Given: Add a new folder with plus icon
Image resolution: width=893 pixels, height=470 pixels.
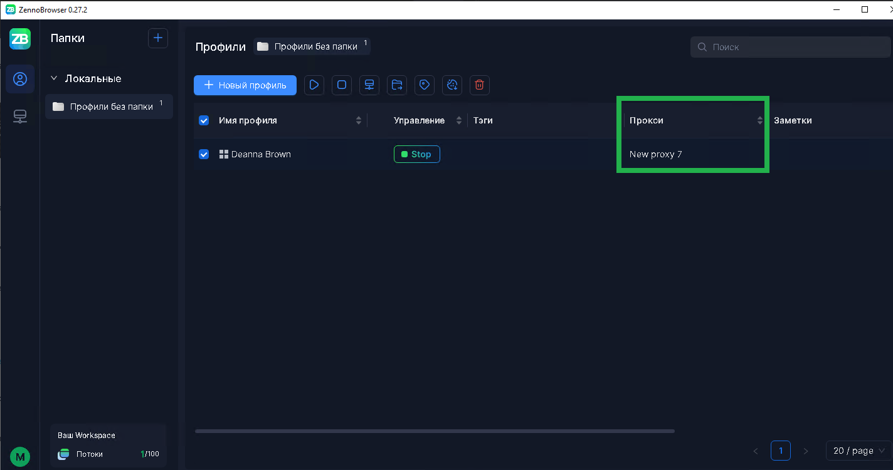Looking at the screenshot, I should point(158,38).
